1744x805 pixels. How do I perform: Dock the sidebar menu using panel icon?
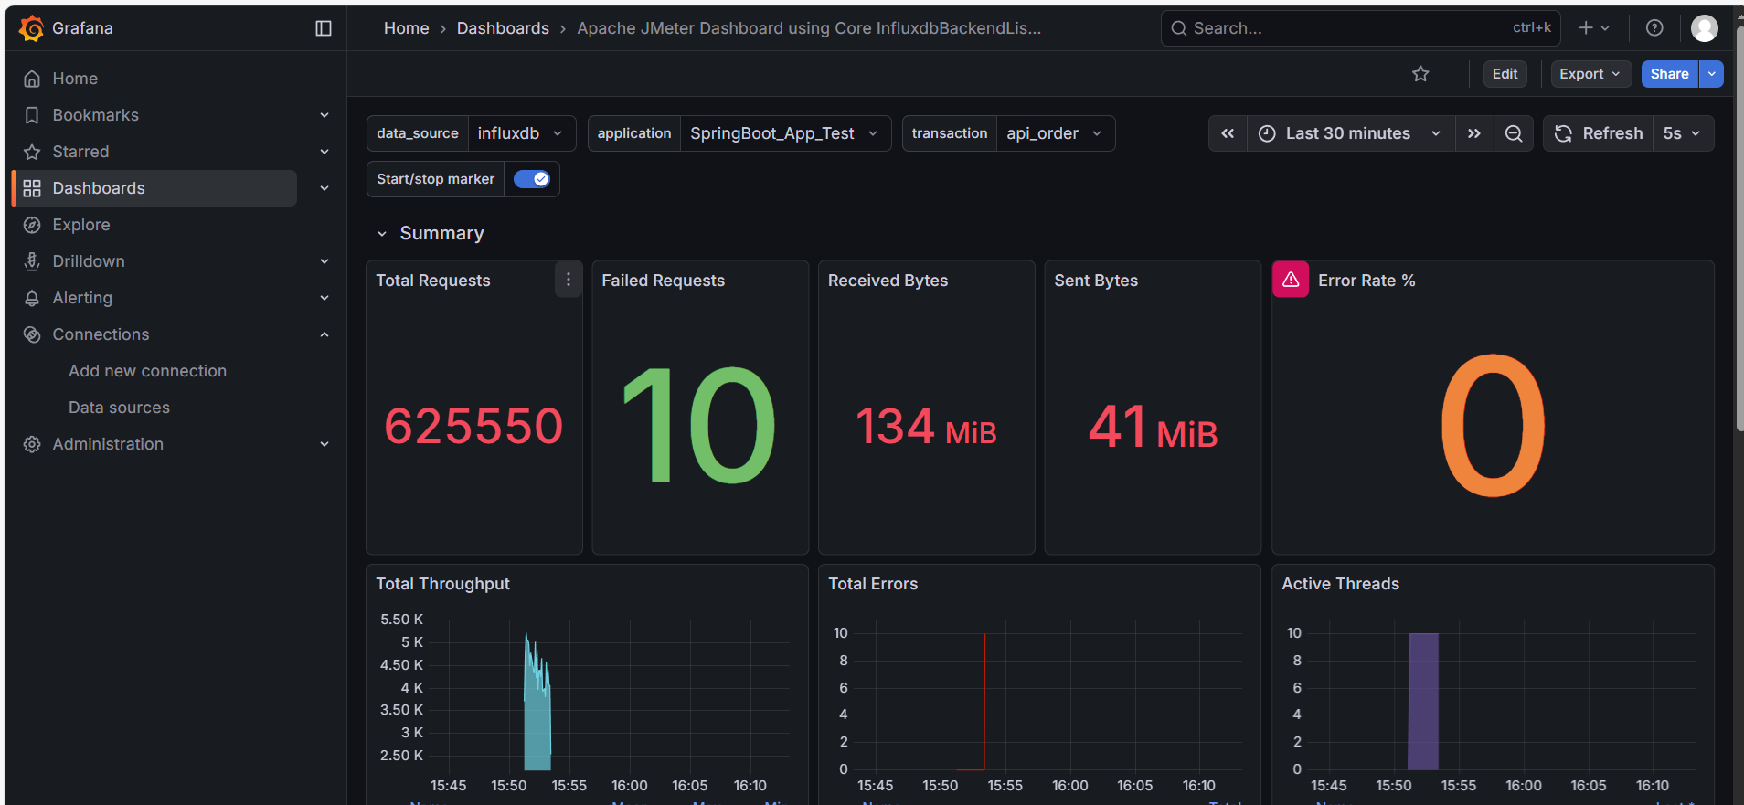[x=324, y=28]
